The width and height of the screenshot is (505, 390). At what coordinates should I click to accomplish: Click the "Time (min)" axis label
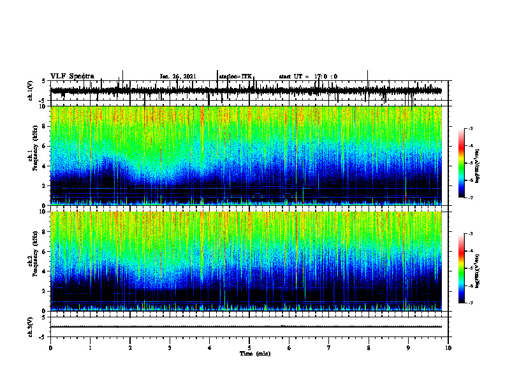255,354
